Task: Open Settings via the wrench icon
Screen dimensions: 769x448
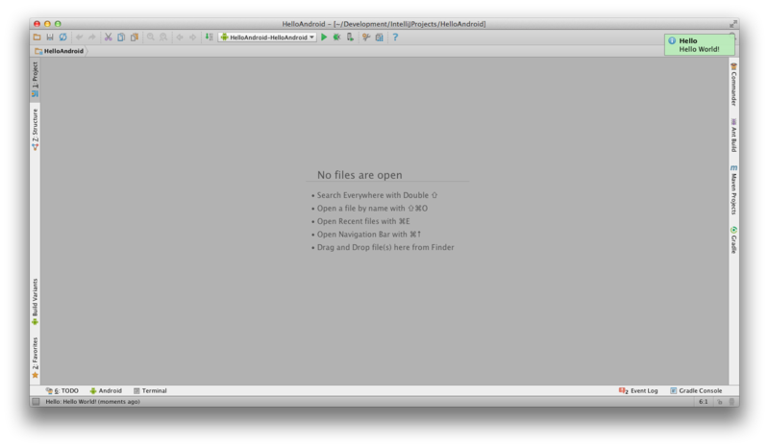Action: tap(366, 37)
